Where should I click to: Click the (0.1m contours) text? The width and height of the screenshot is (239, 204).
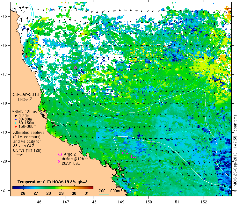27,137
